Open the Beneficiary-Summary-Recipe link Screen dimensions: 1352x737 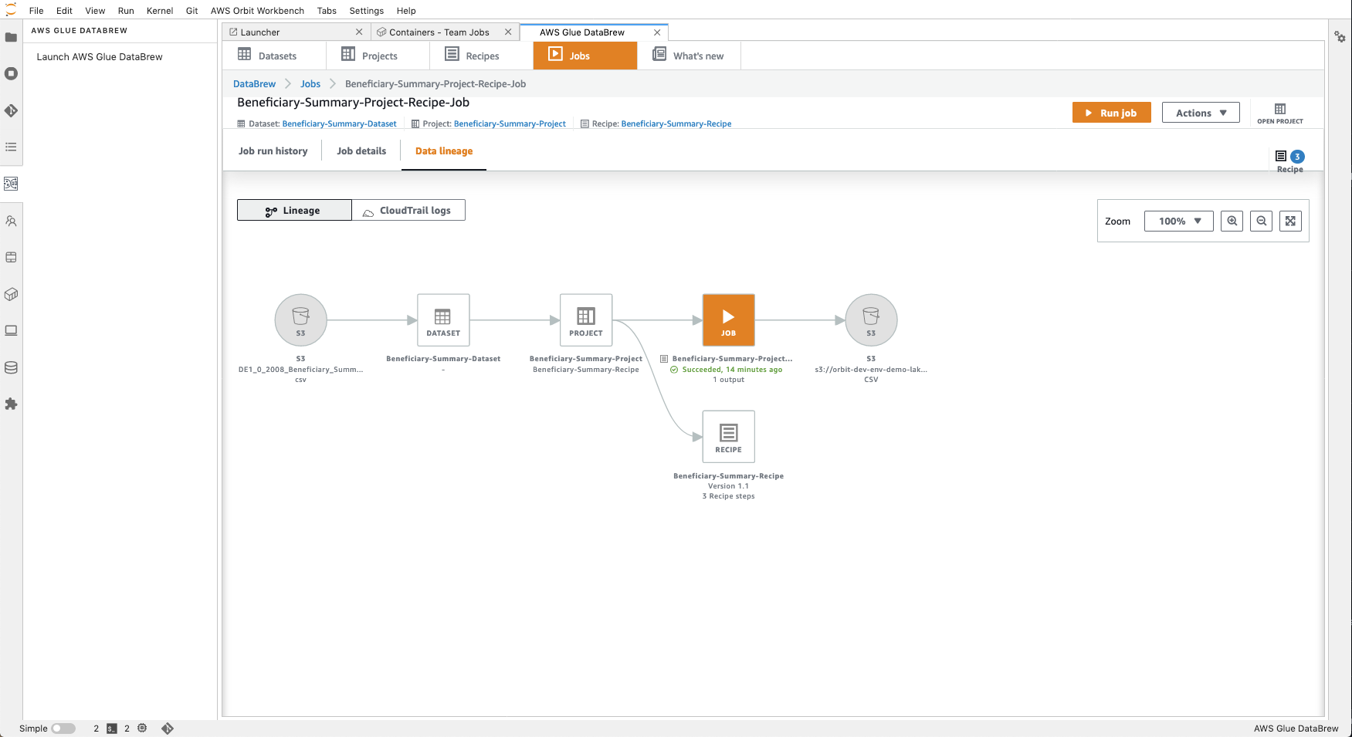click(x=676, y=123)
